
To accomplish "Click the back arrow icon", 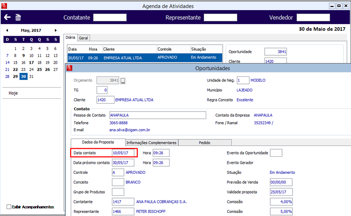I will (x=7, y=17).
